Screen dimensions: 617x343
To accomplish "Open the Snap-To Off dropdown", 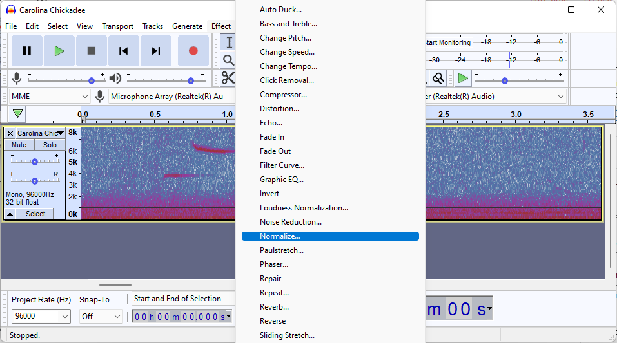I will point(101,316).
